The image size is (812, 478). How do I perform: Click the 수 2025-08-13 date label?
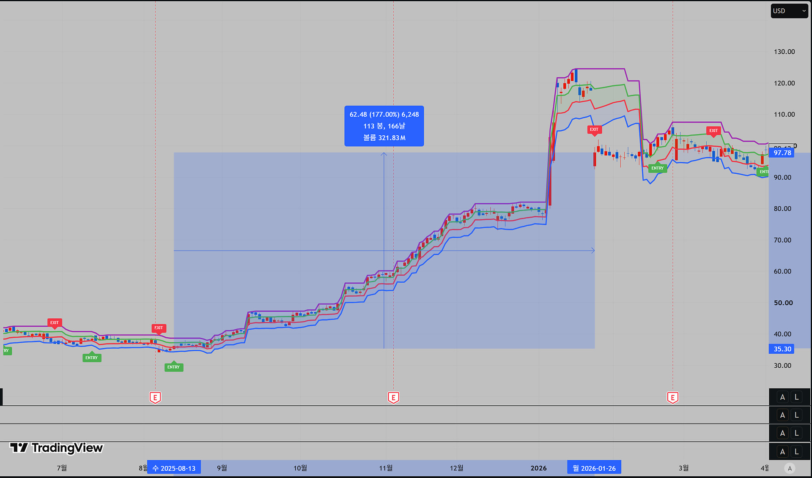click(x=174, y=468)
